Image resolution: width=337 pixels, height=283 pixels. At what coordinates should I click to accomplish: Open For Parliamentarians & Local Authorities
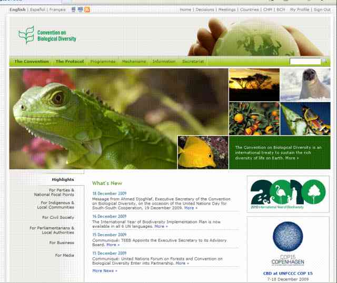[x=52, y=230]
